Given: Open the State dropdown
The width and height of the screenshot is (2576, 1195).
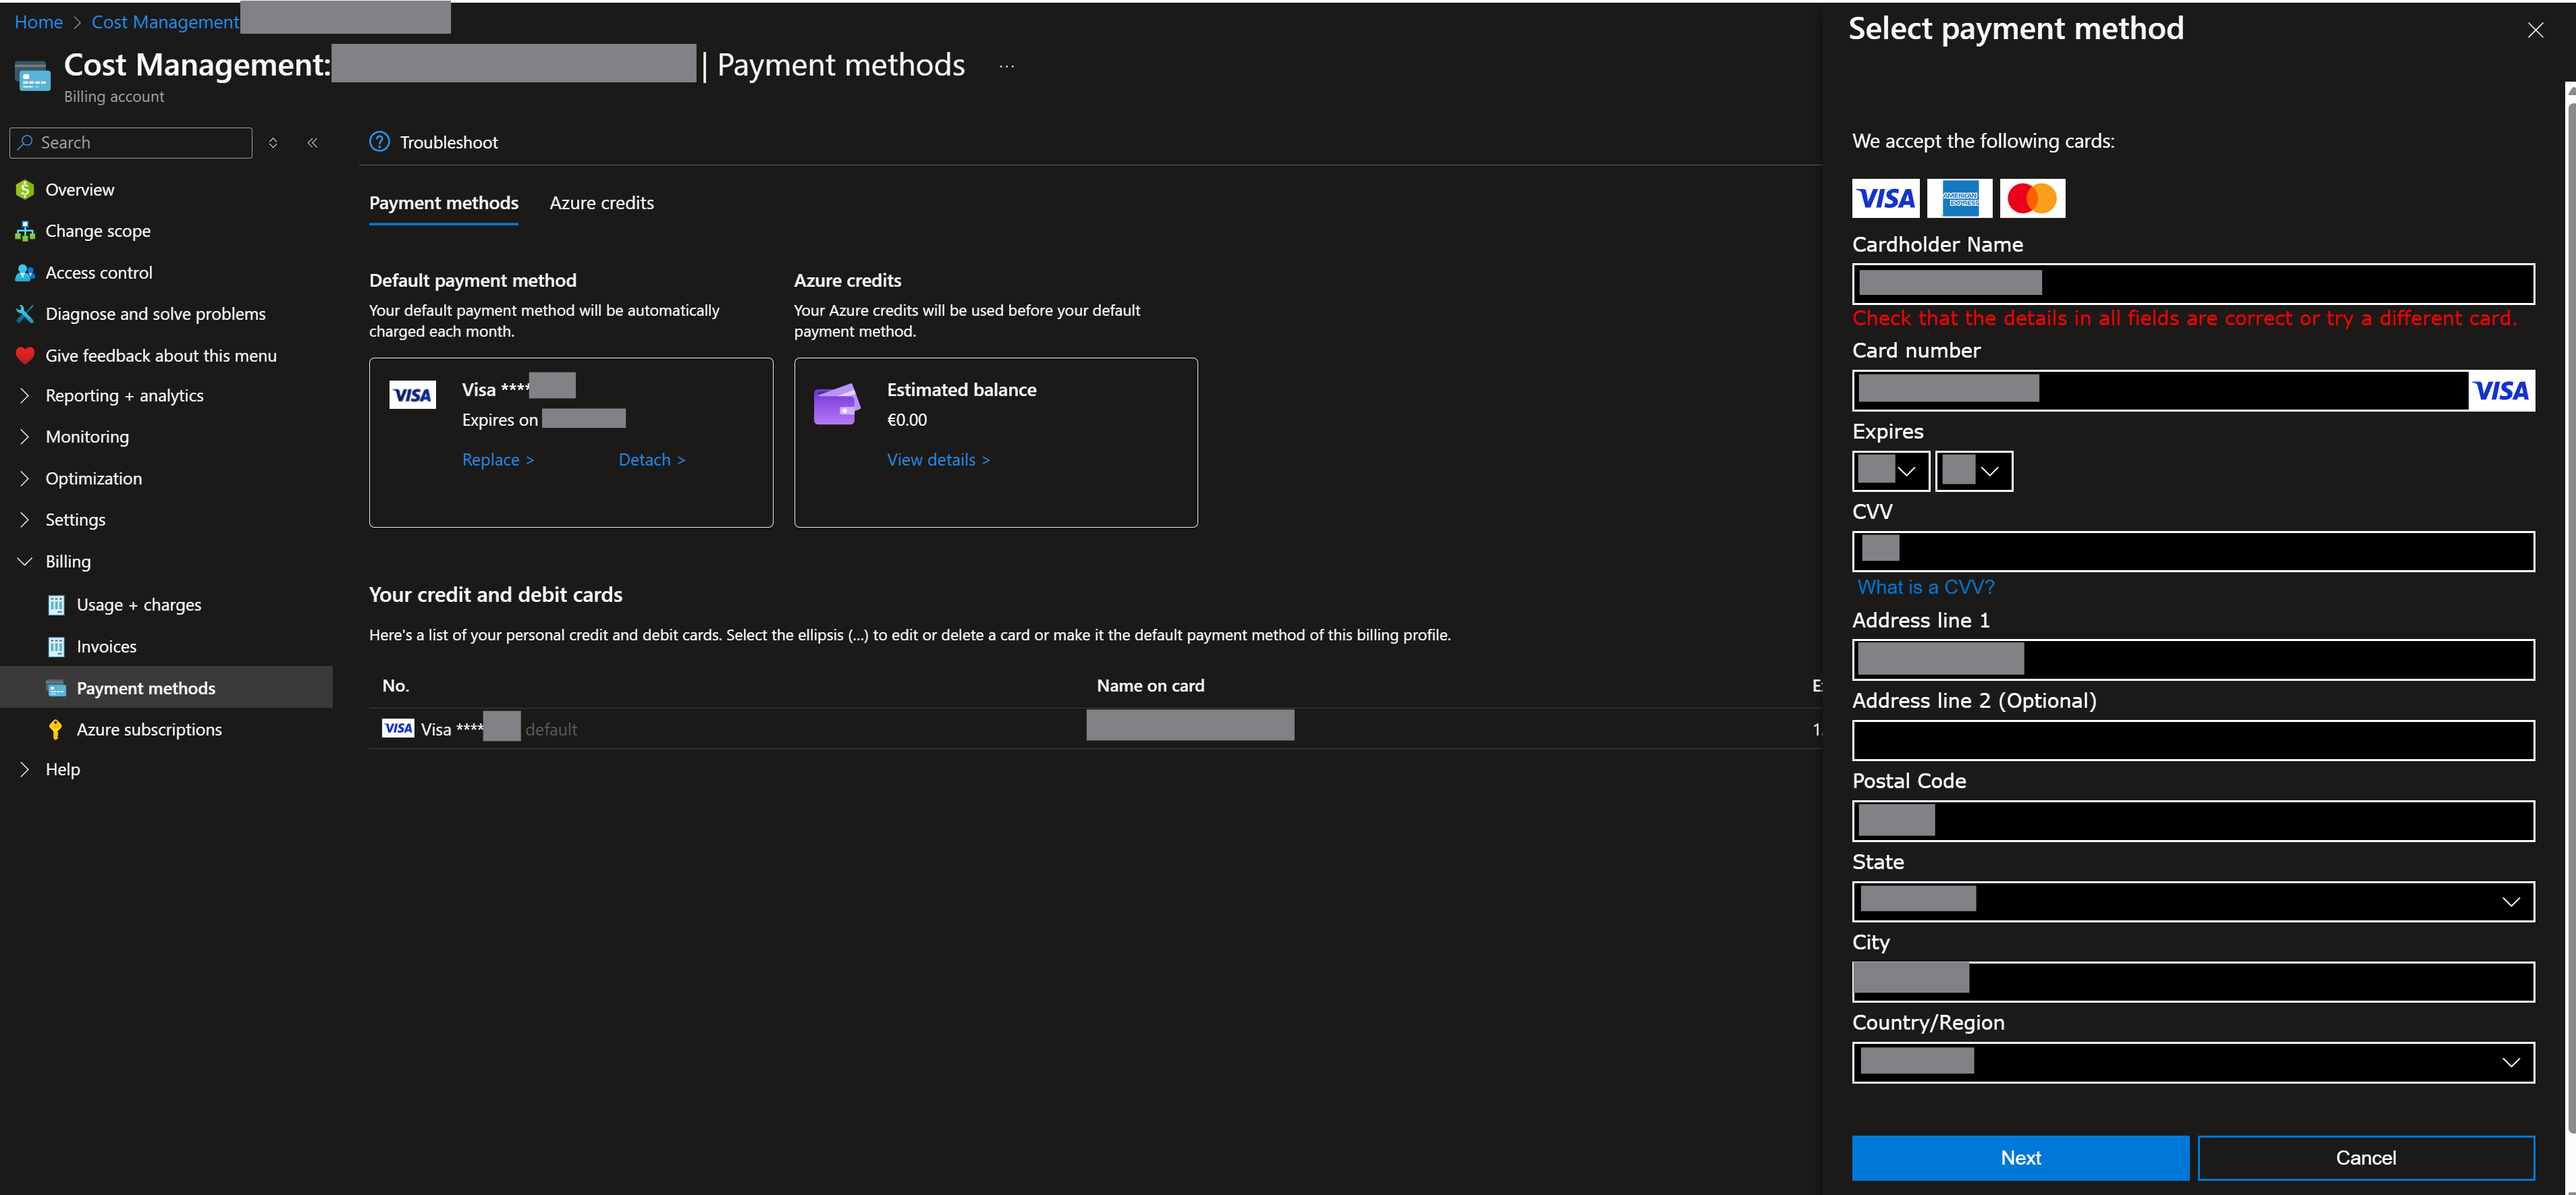Looking at the screenshot, I should [2193, 901].
